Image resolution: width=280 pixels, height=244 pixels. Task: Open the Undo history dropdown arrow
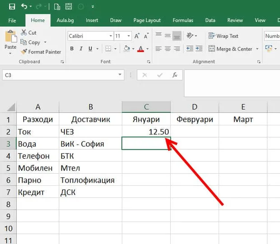(x=31, y=7)
